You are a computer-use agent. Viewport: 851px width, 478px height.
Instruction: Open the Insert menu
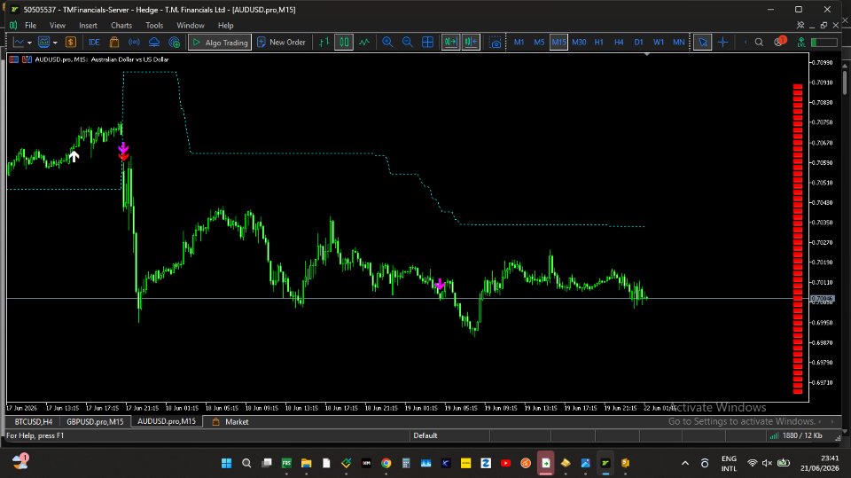coord(88,26)
